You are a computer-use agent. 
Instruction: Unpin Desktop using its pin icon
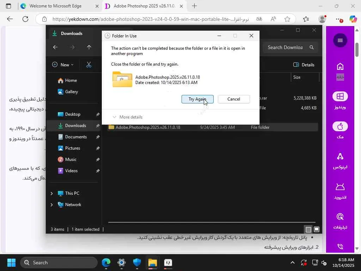(x=98, y=114)
